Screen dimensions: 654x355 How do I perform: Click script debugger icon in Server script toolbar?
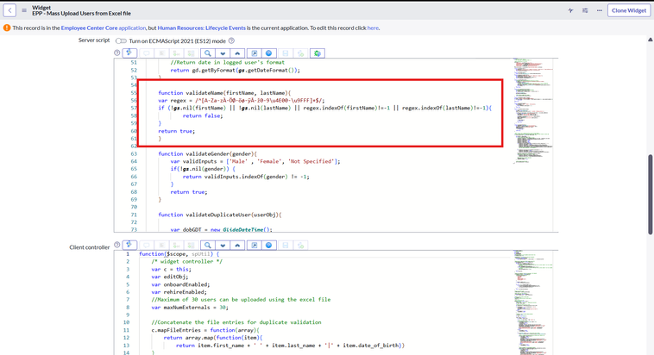click(x=301, y=53)
